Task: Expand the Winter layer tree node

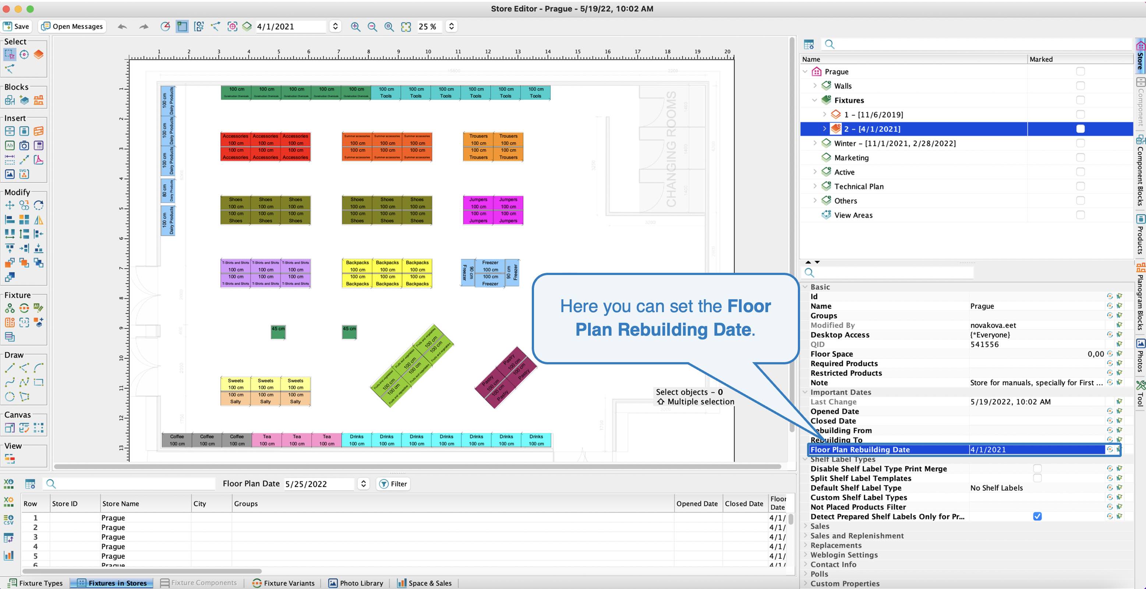Action: (815, 143)
